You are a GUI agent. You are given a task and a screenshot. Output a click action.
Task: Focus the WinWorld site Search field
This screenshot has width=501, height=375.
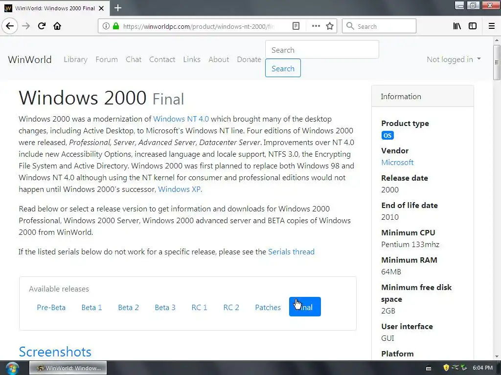click(x=322, y=49)
